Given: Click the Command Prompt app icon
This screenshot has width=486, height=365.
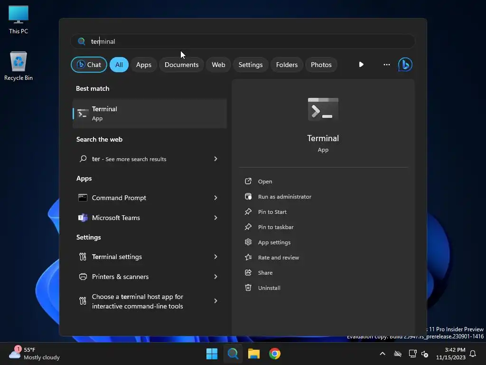Looking at the screenshot, I should 83,198.
